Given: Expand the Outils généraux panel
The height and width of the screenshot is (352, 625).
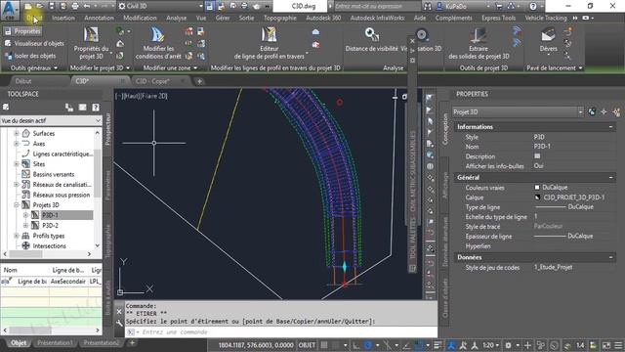Looking at the screenshot, I should click(33, 68).
